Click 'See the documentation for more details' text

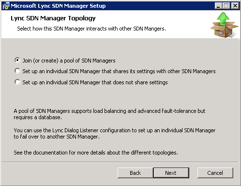[x=96, y=153]
